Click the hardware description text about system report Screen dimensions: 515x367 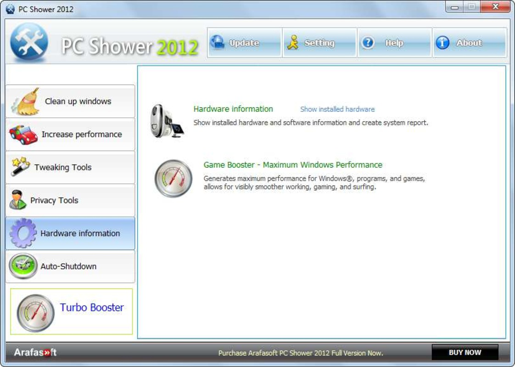(x=311, y=123)
